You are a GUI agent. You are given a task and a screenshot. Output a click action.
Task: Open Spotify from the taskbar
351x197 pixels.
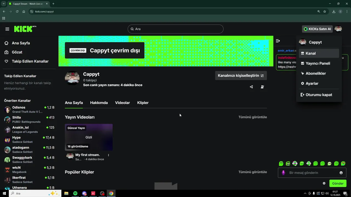click(75, 193)
